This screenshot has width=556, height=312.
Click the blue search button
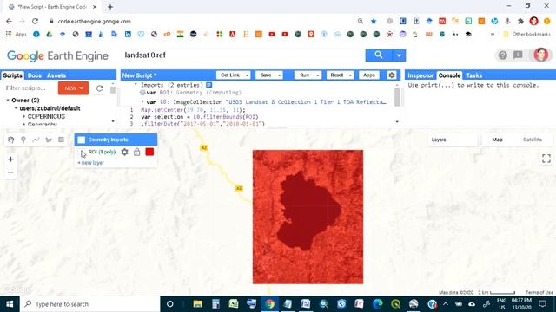pos(379,55)
